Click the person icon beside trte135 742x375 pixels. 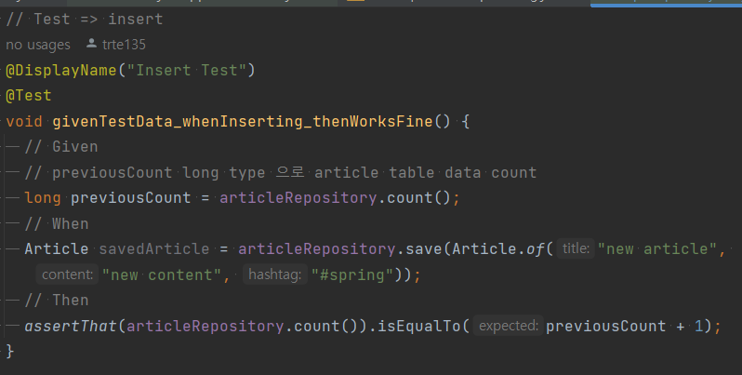click(92, 44)
